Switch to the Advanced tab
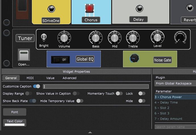 [70, 78]
